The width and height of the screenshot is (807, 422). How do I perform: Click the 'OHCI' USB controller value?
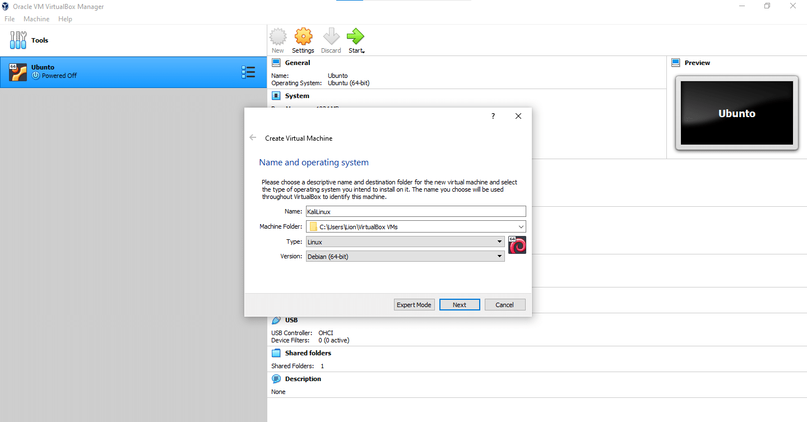tap(326, 333)
